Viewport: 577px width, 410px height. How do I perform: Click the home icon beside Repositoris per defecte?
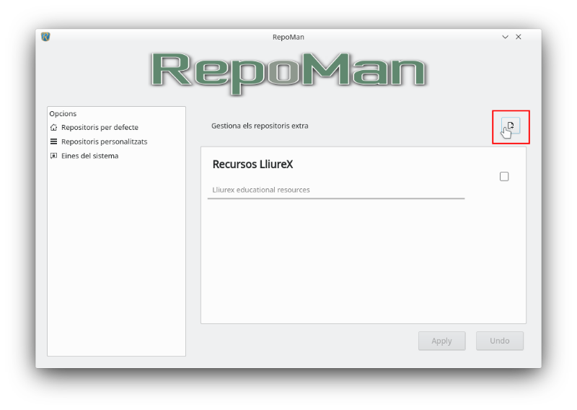pos(53,128)
